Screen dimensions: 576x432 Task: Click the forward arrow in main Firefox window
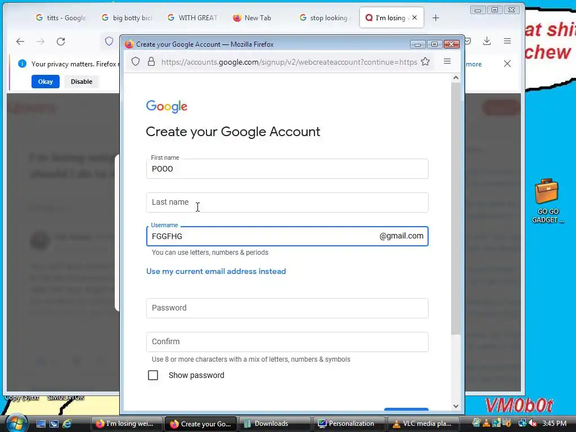[40, 42]
